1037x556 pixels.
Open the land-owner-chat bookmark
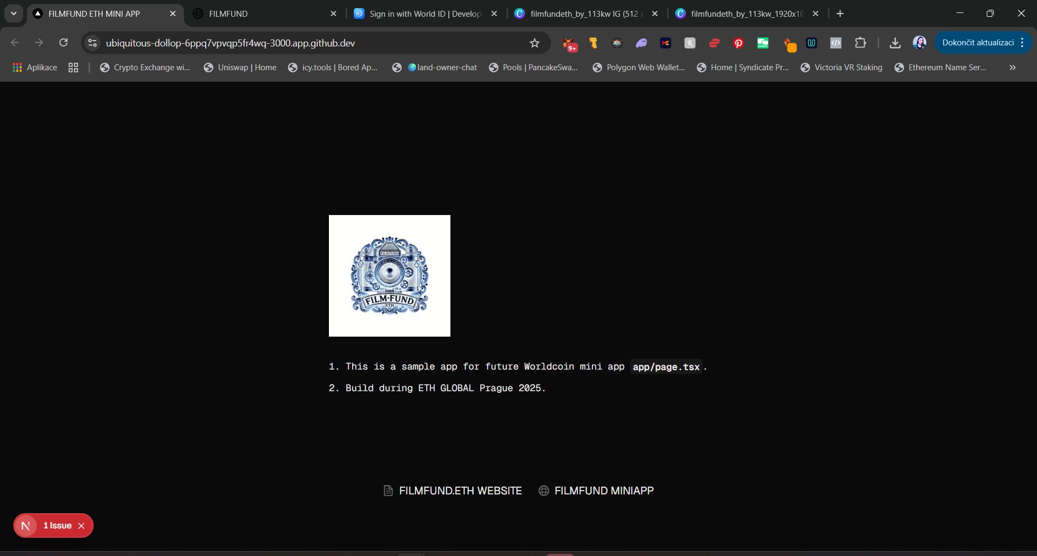(435, 68)
